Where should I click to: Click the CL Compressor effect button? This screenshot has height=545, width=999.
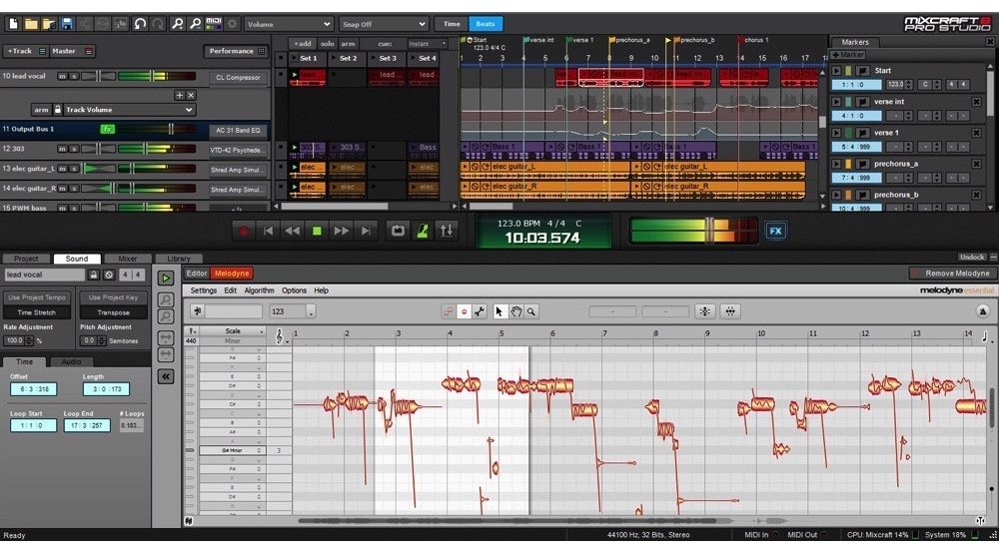(238, 78)
